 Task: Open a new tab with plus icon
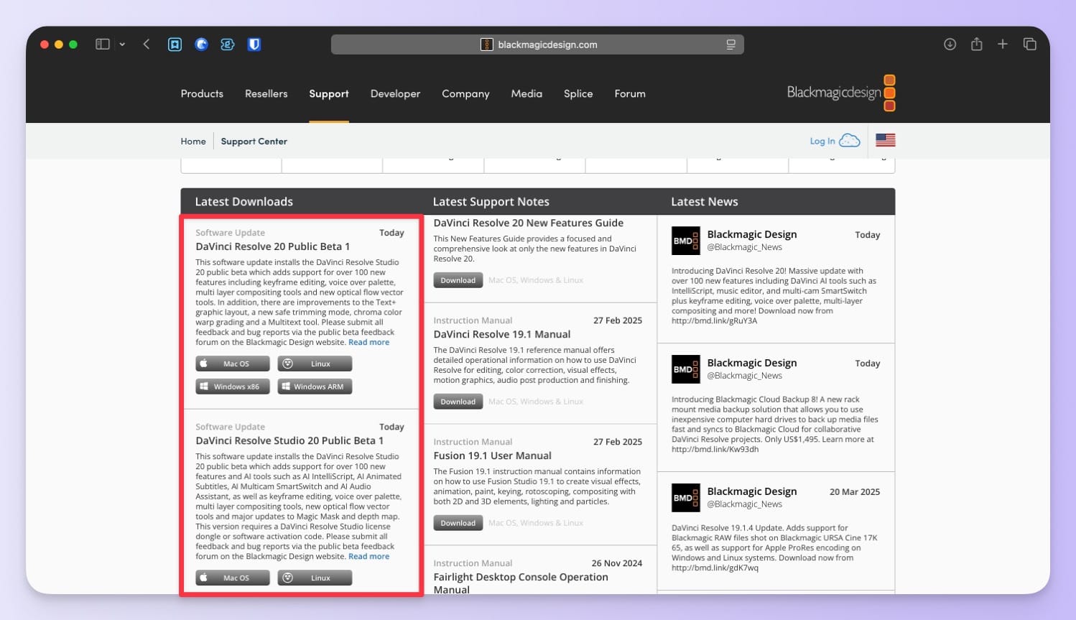[x=1003, y=45]
